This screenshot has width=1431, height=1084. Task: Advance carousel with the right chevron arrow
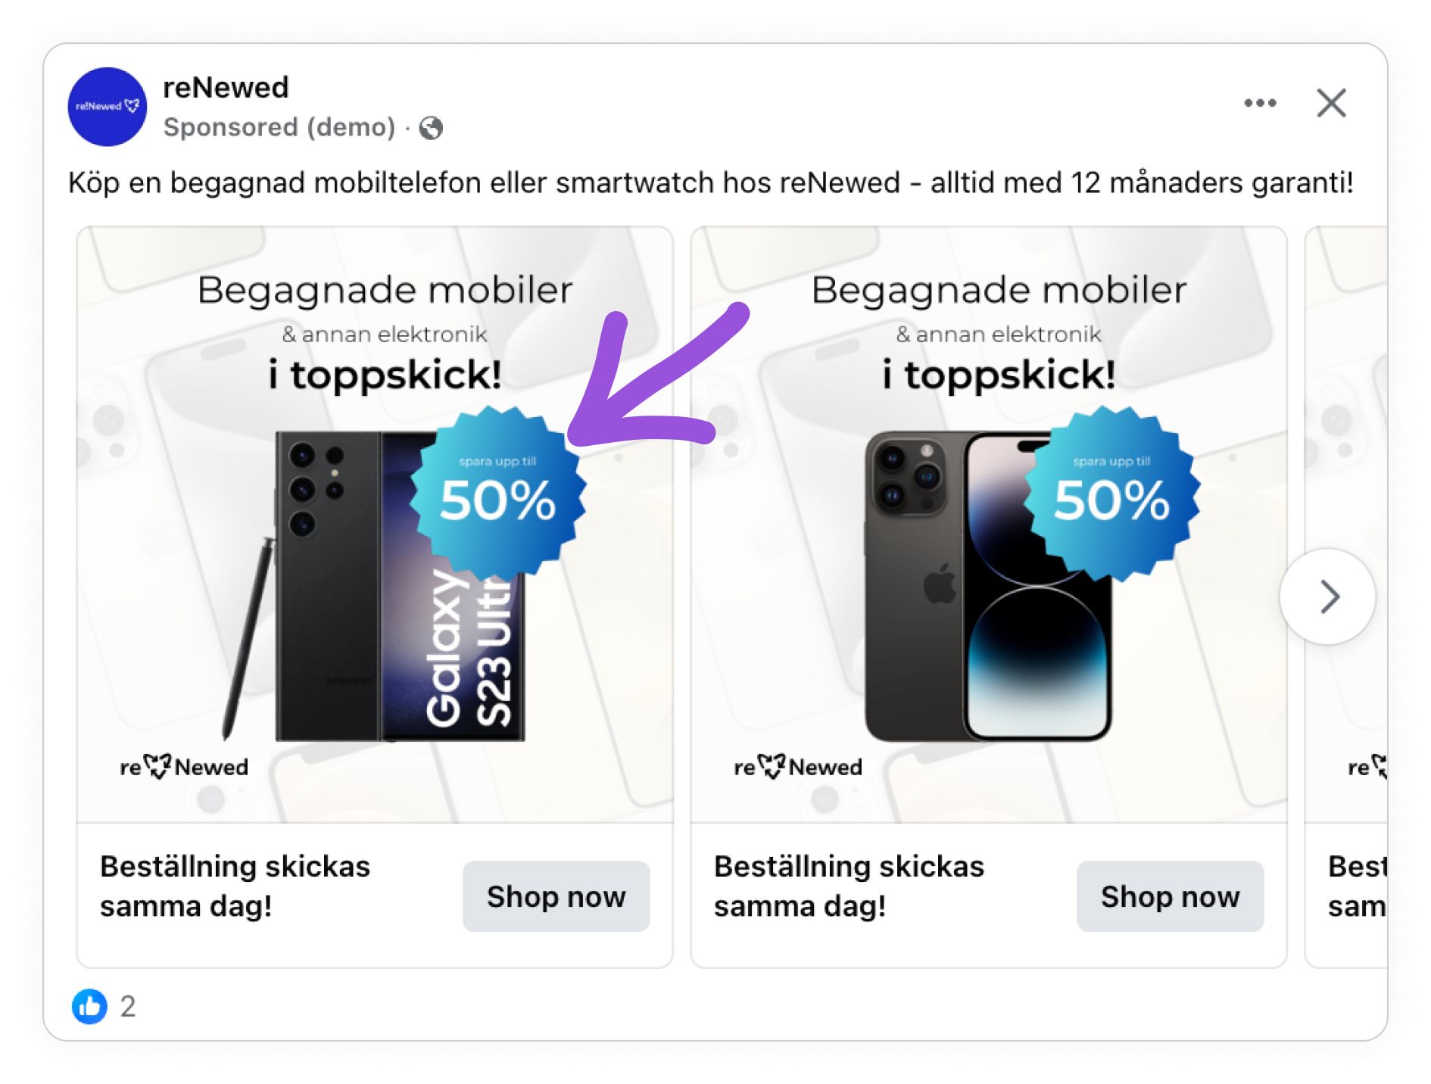tap(1327, 597)
